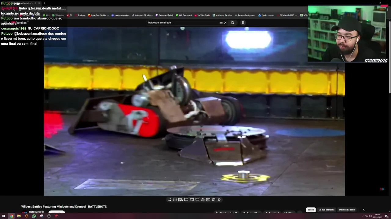Open the articles on RaceFans bookmark
391x219 pixels.
tap(222, 15)
